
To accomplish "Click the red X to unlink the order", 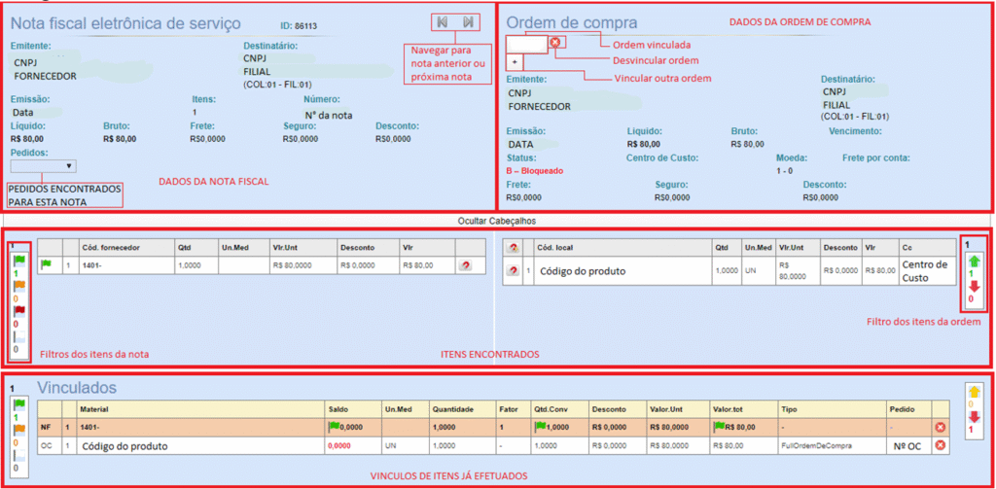I will coord(555,42).
